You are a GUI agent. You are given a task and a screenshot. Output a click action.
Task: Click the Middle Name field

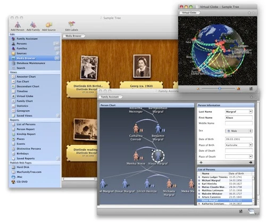click(x=239, y=123)
